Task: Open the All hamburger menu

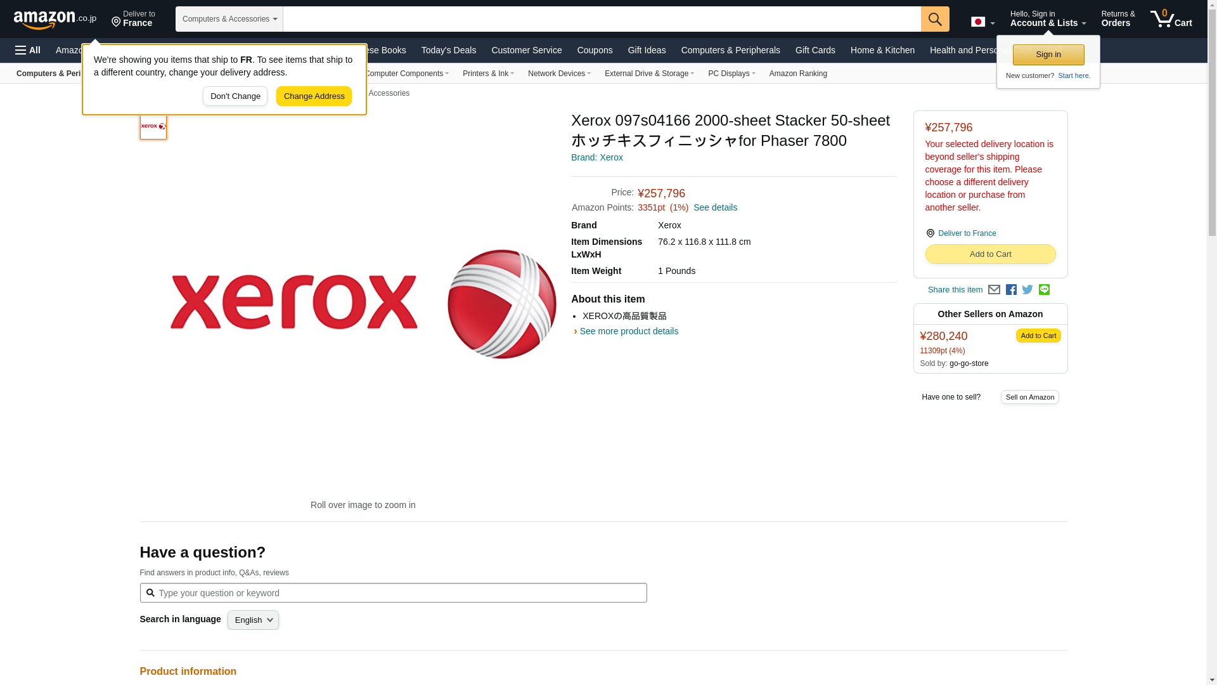Action: 28,50
